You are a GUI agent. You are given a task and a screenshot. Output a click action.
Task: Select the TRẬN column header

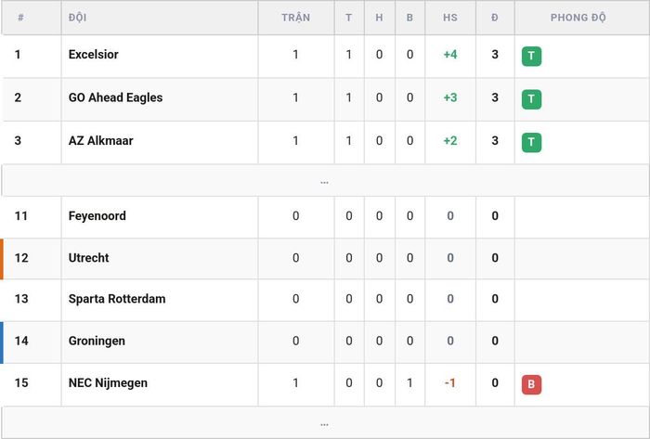pyautogui.click(x=296, y=18)
